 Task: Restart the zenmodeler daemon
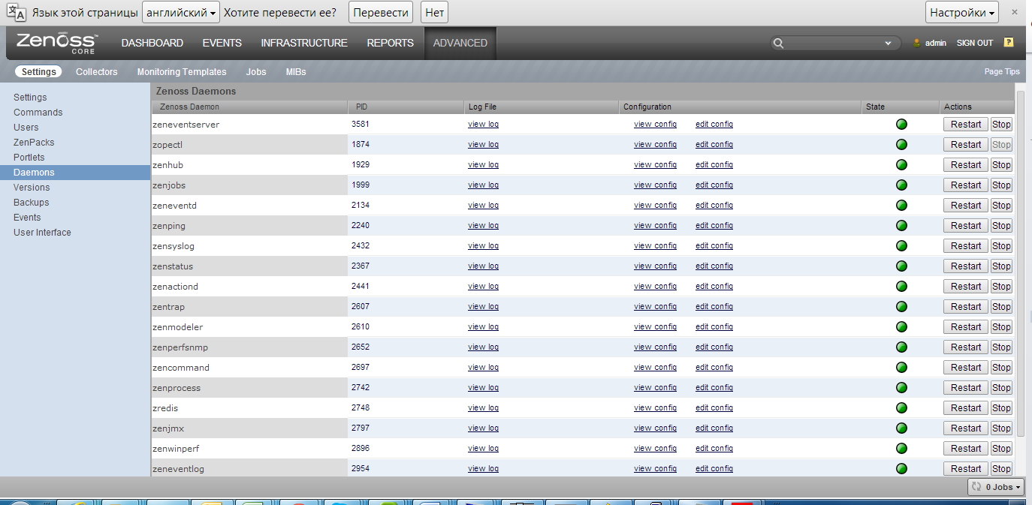(966, 327)
